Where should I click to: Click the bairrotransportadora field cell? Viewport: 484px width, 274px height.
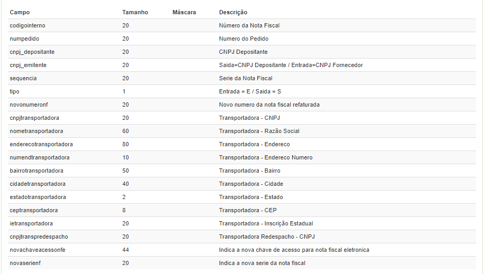tap(36, 171)
